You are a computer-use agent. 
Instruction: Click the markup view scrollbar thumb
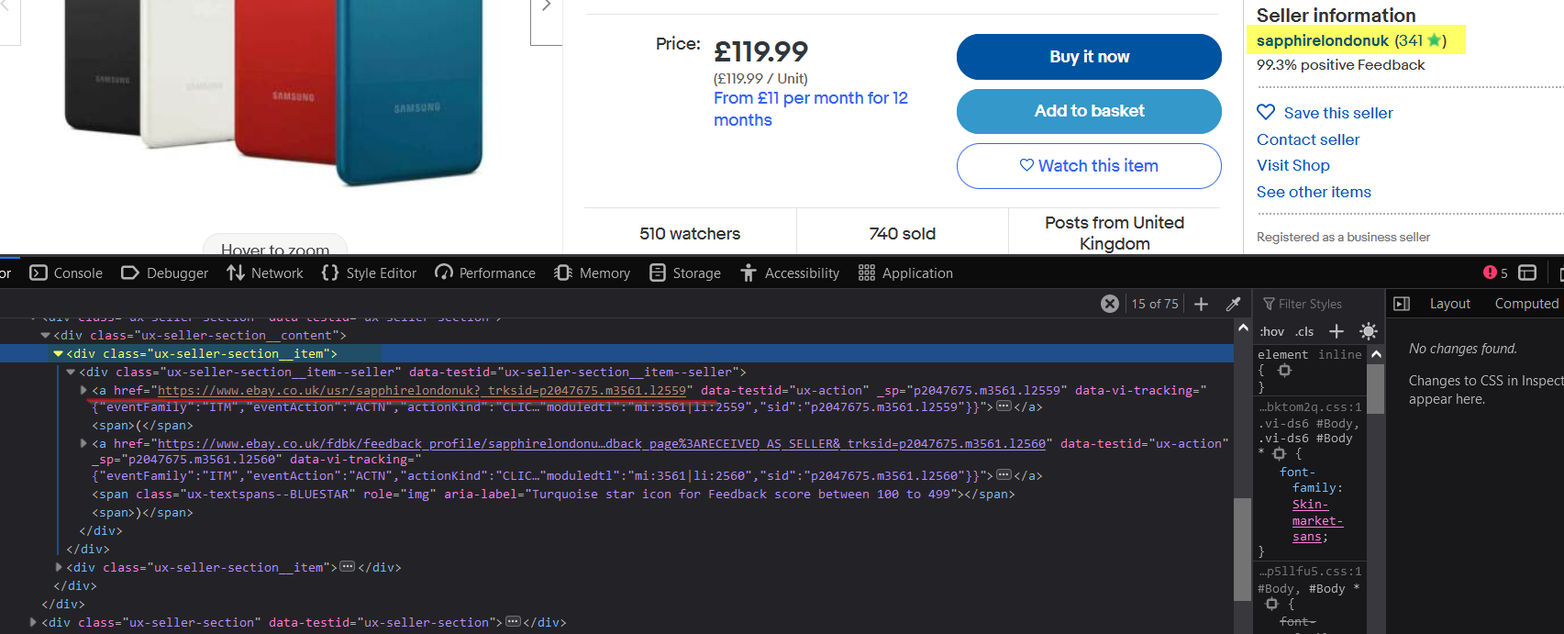1243,549
